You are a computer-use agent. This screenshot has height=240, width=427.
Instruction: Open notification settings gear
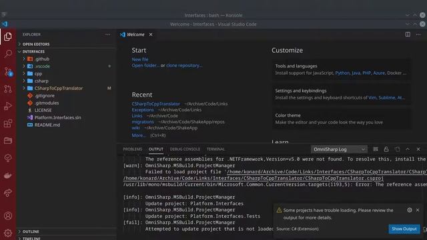410,210
